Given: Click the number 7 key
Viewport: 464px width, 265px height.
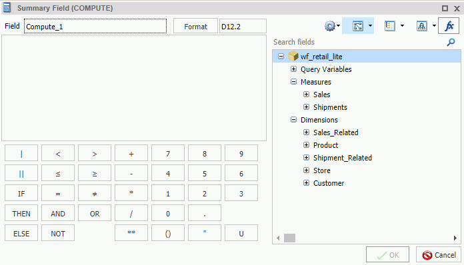Looking at the screenshot, I should 168,153.
